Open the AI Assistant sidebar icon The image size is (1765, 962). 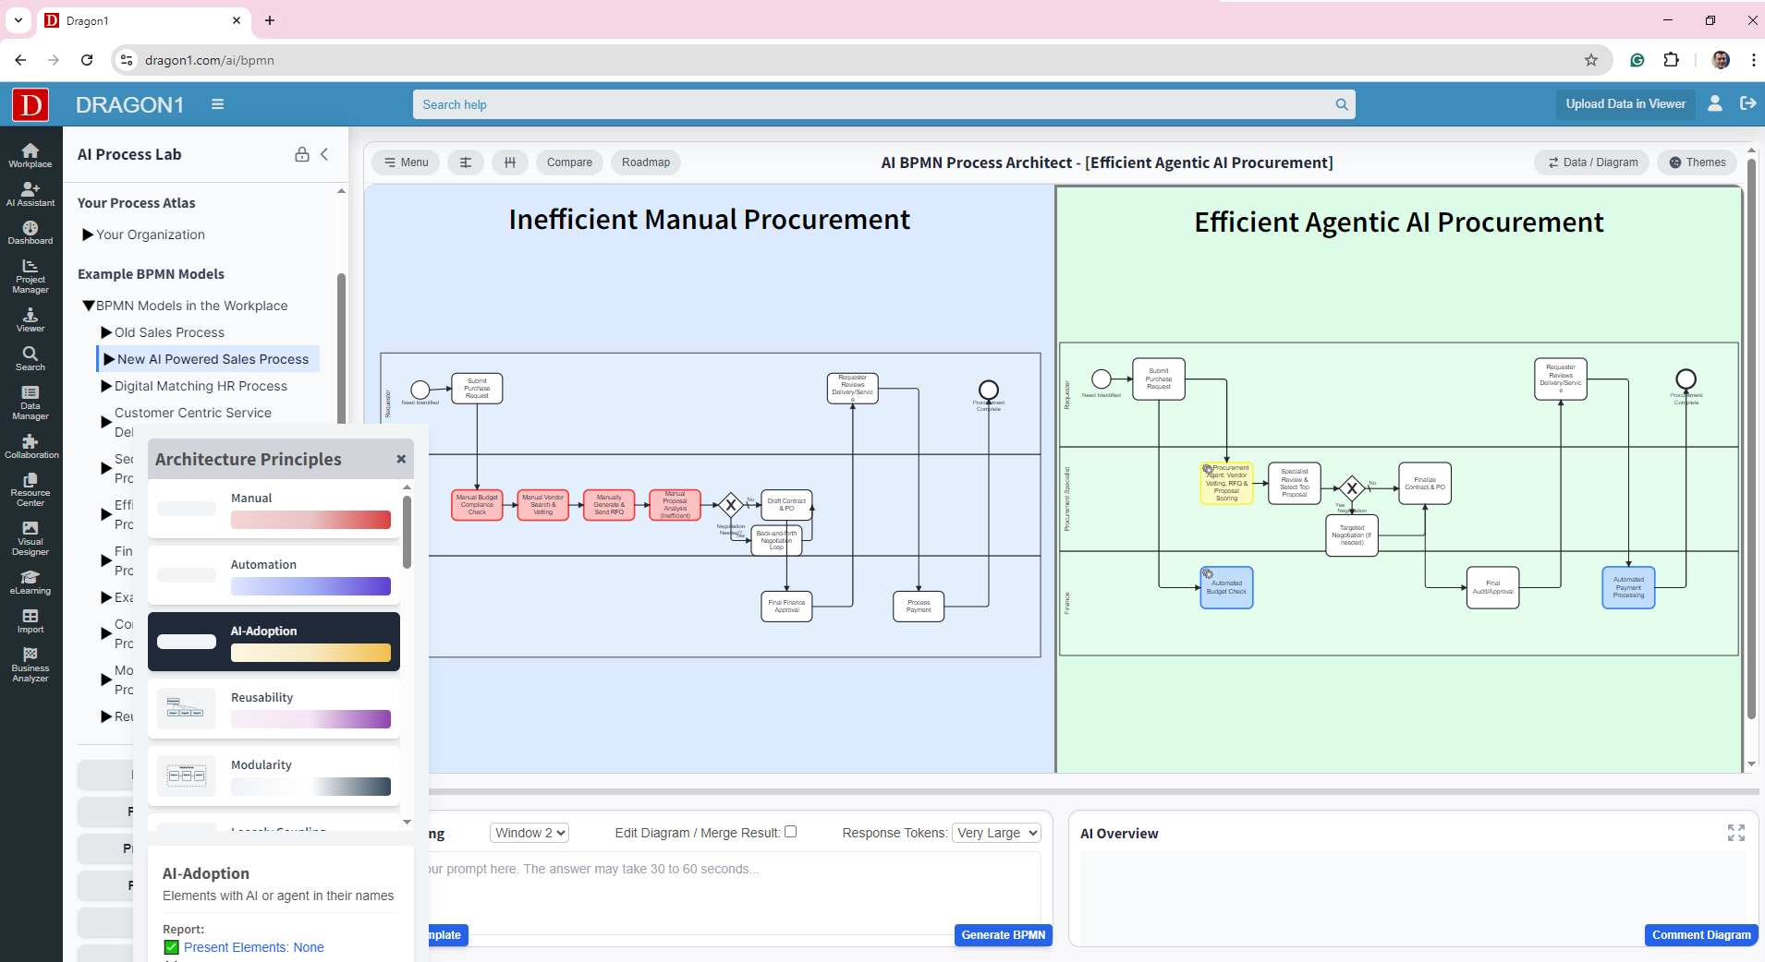coord(30,194)
